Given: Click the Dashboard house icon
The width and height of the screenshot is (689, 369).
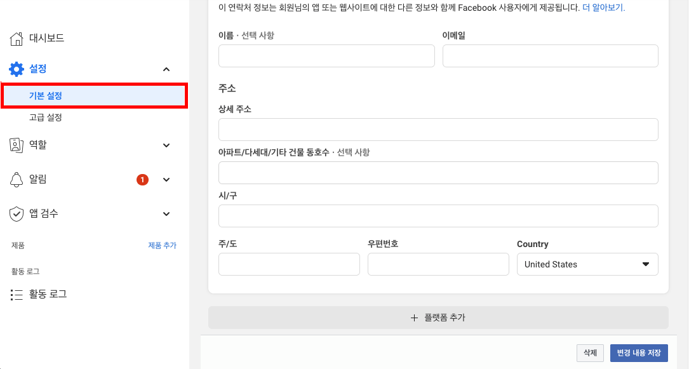Looking at the screenshot, I should click(17, 39).
